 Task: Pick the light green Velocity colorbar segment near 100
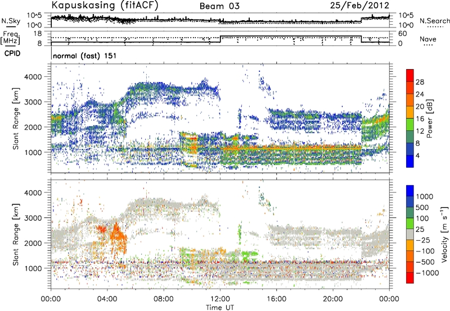(410, 223)
